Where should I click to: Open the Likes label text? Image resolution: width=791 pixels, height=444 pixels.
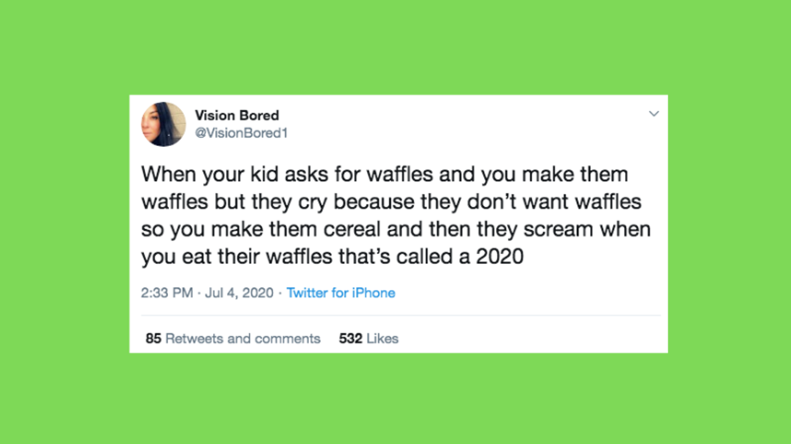click(383, 339)
